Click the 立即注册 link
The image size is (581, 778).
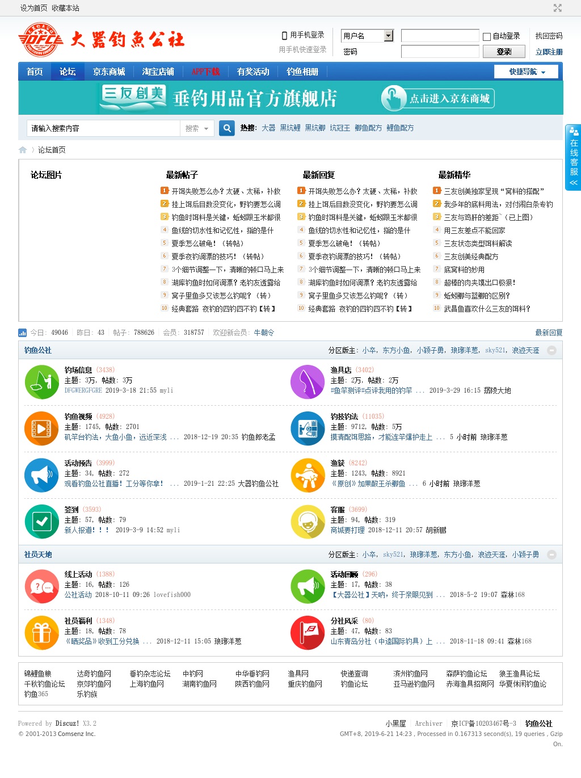pos(549,52)
